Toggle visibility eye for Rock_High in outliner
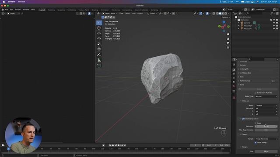This screenshot has height=157, width=280. (274, 26)
